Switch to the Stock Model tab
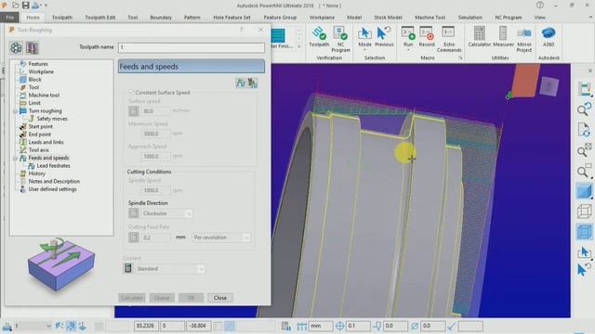595x334 pixels. [x=388, y=18]
